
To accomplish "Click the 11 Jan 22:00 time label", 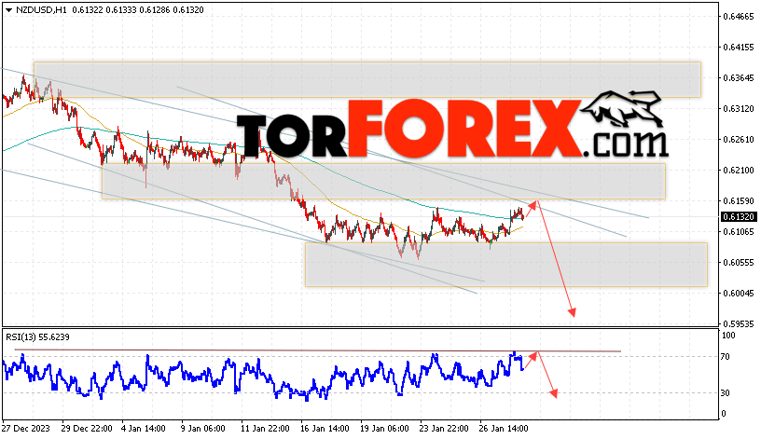I will pyautogui.click(x=265, y=429).
